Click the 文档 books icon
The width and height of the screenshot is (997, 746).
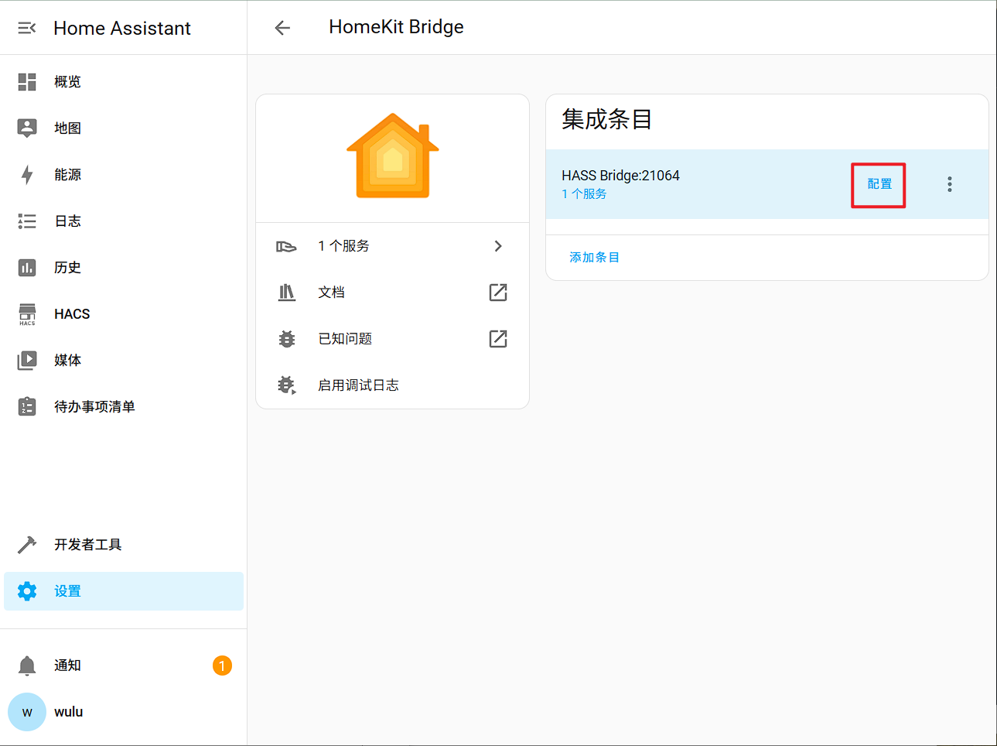click(x=287, y=293)
